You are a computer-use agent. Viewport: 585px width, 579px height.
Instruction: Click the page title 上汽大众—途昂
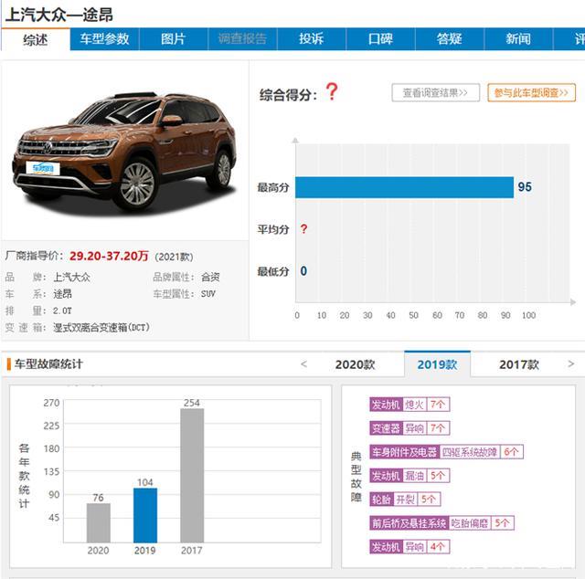59,16
